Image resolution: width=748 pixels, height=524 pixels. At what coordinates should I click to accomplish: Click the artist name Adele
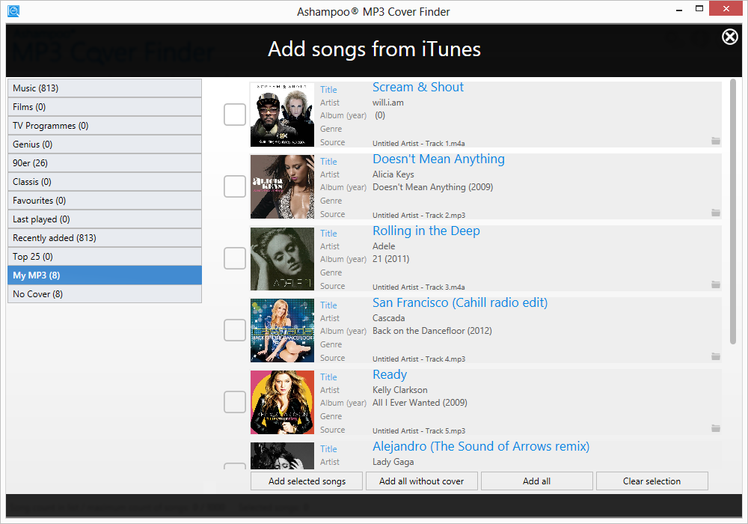pos(384,246)
